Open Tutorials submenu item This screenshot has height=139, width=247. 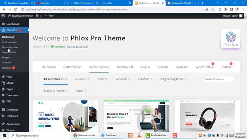click(x=7, y=63)
